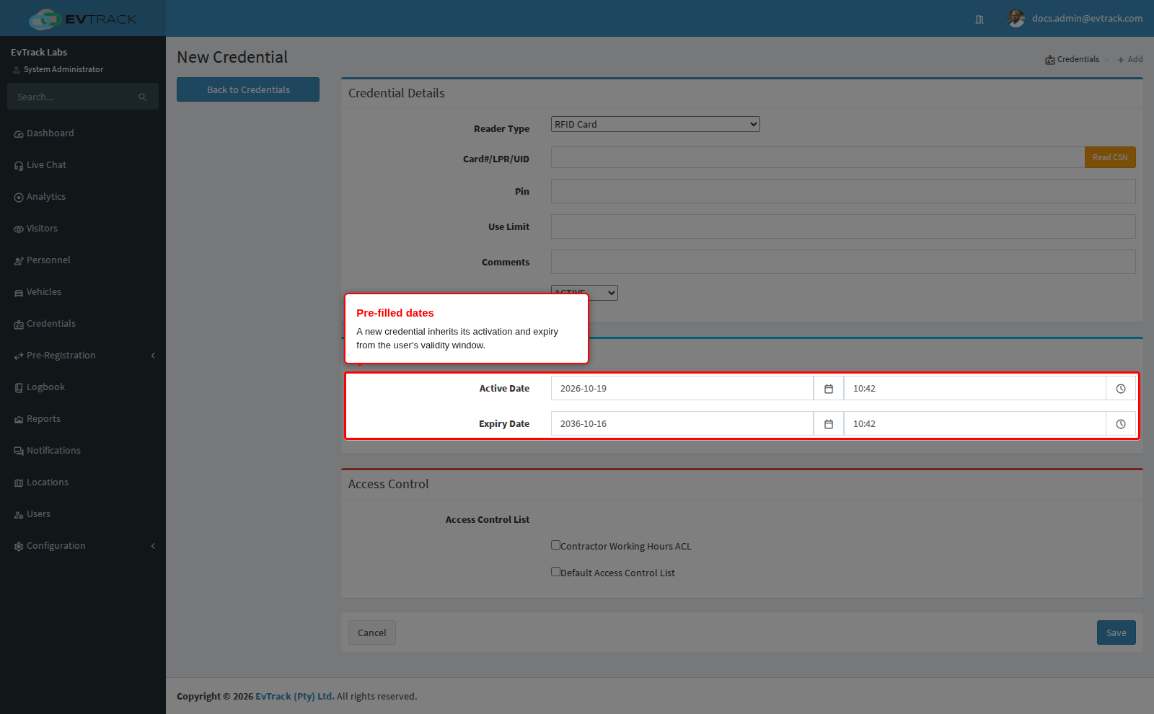Expand the Configuration submenu chevron
1154x714 pixels.
pyautogui.click(x=153, y=546)
